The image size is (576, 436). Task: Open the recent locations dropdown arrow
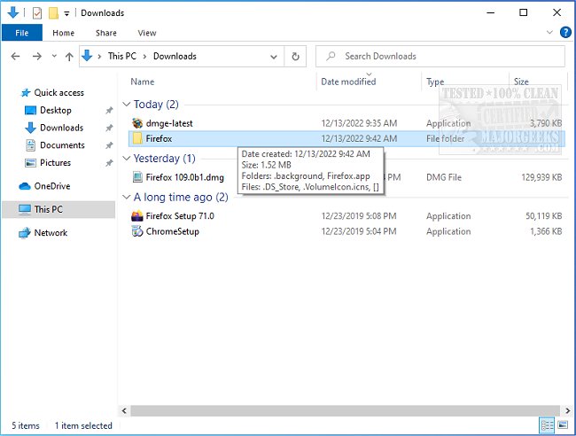pos(54,56)
